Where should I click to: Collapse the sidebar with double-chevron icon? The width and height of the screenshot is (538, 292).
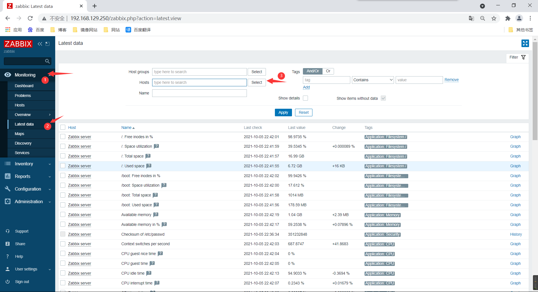(x=40, y=44)
